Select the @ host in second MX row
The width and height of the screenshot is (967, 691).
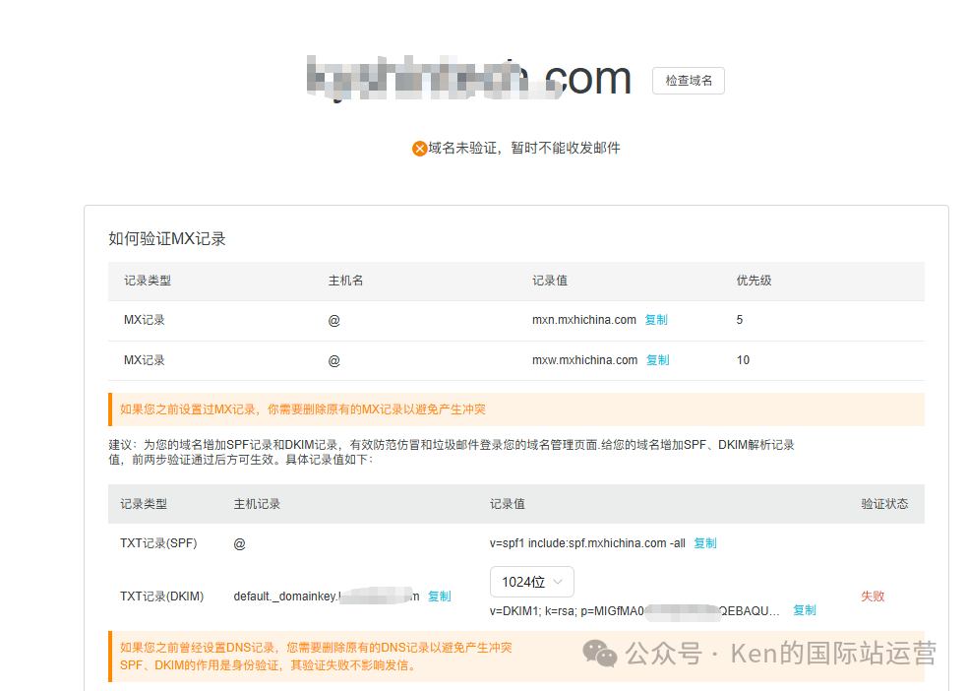click(333, 360)
